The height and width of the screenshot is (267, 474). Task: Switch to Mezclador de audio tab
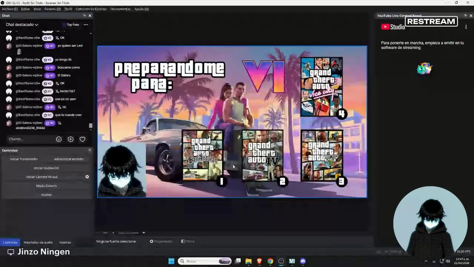click(38, 243)
